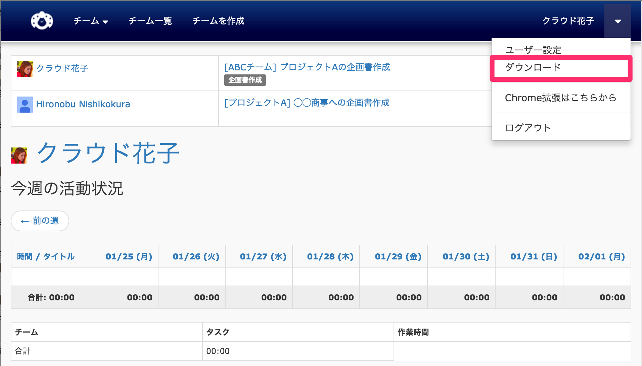Image resolution: width=642 pixels, height=366 pixels.
Task: Open the プロジェクトAの企画書作成 task link
Action: point(307,67)
